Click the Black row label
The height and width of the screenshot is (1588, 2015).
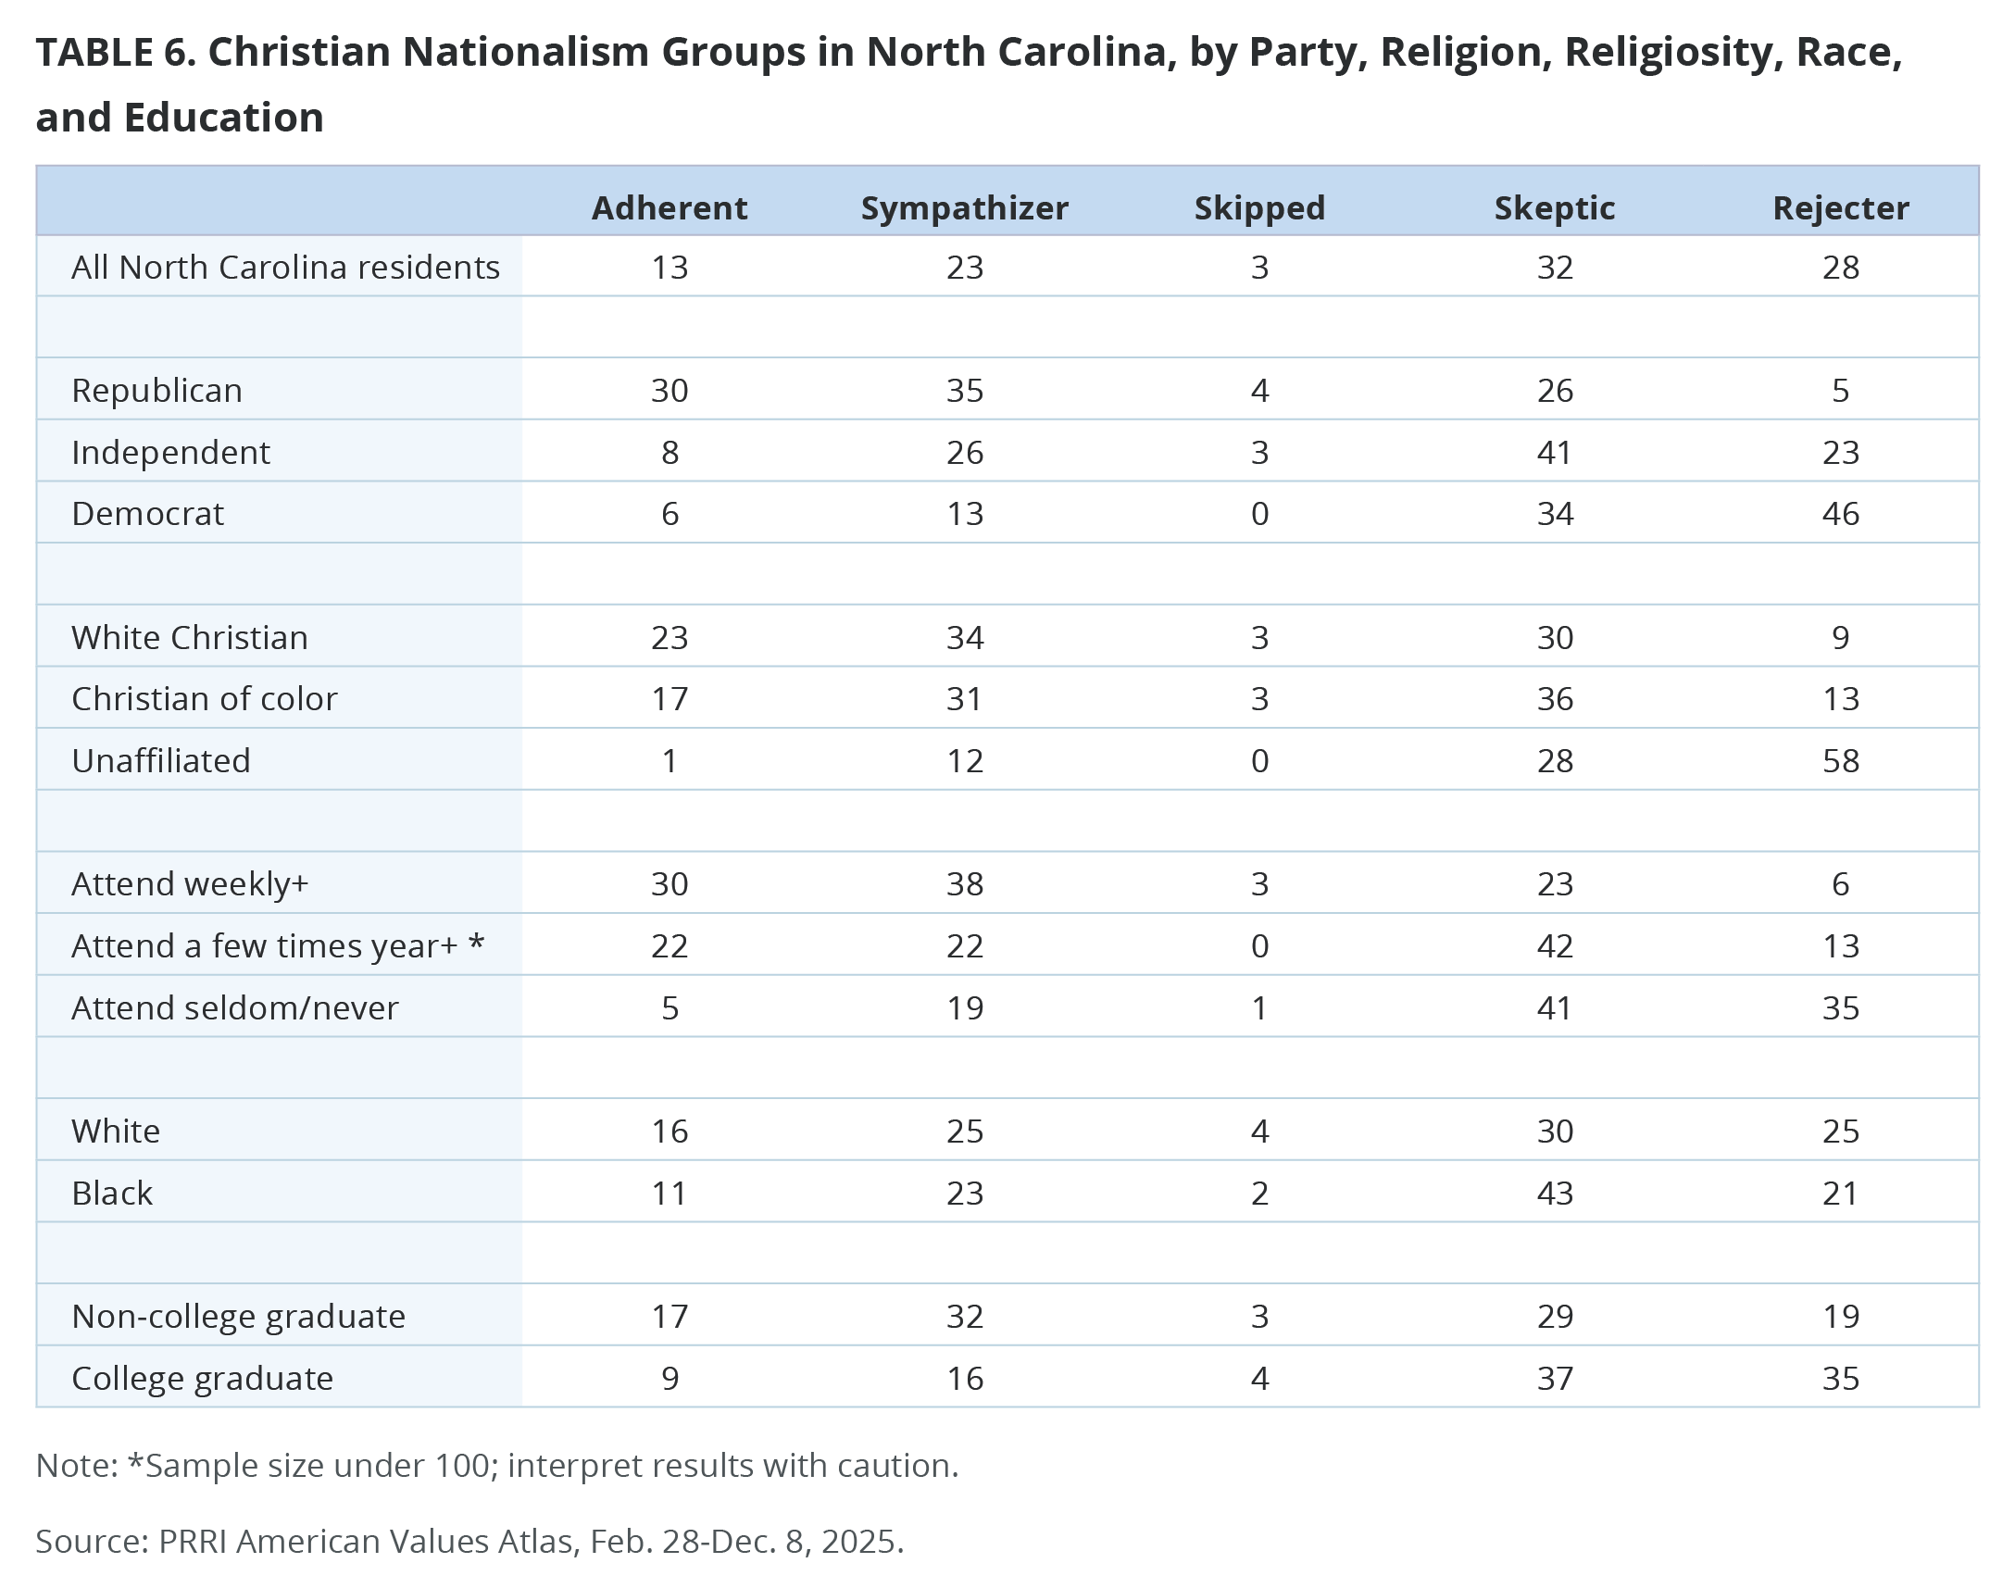(x=111, y=1193)
